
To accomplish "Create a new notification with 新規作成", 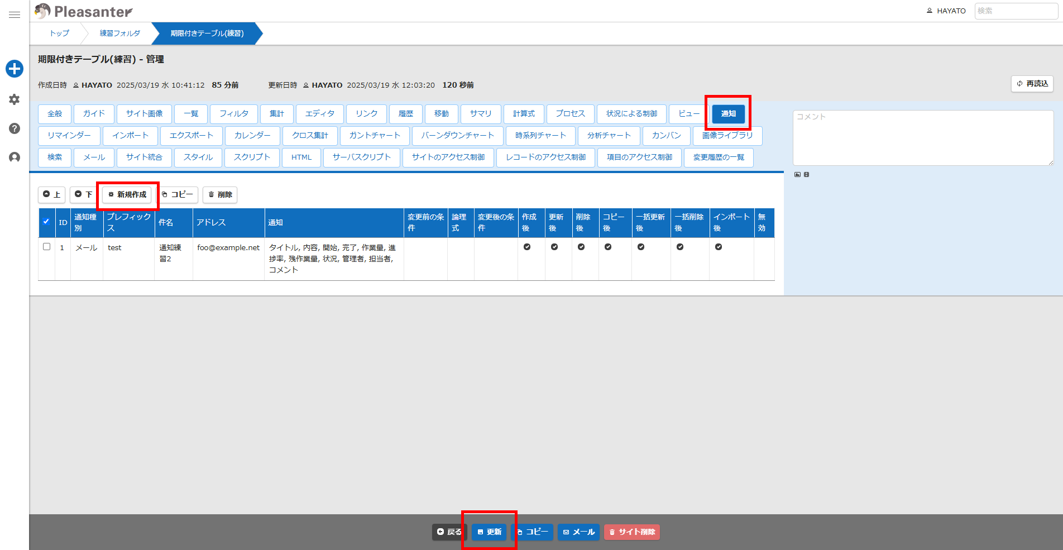I will coord(127,194).
